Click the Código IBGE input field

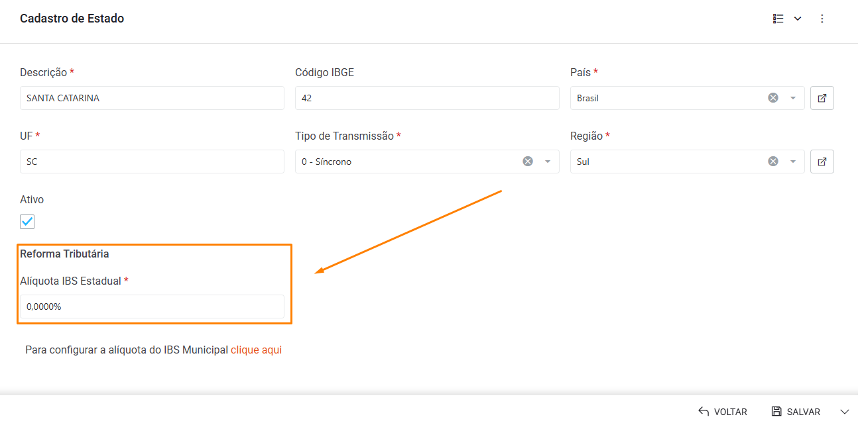click(x=427, y=98)
